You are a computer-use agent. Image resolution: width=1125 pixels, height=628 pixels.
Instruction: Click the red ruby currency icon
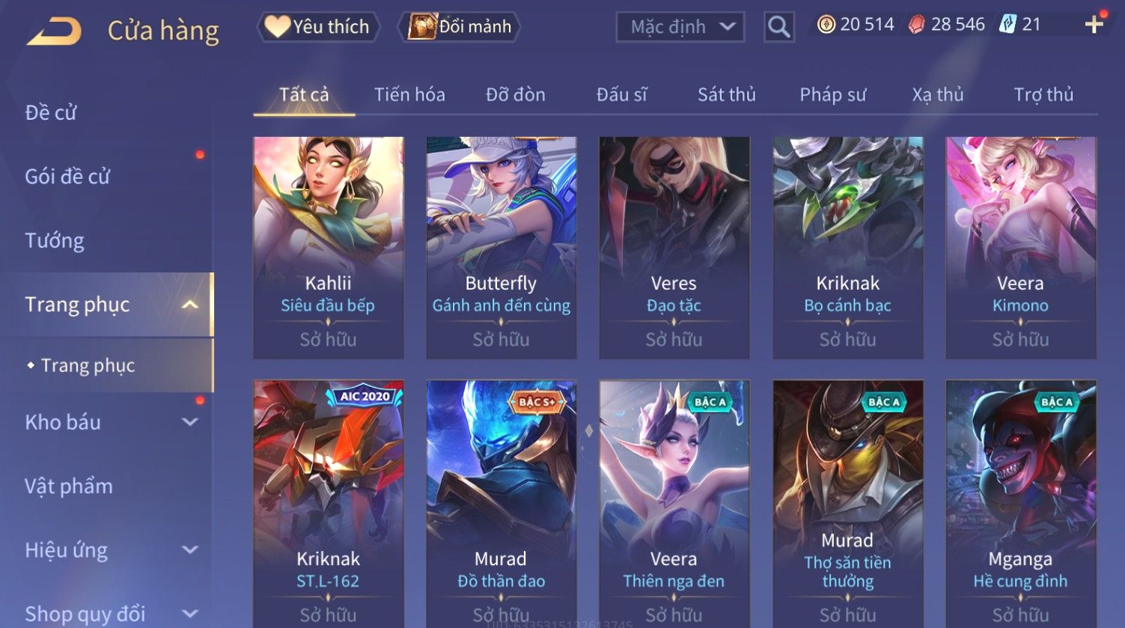[x=916, y=25]
